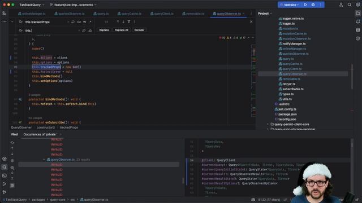This screenshot has height=203, width=362.
Task: Switch to queryCache.ts tab
Action: (130, 14)
